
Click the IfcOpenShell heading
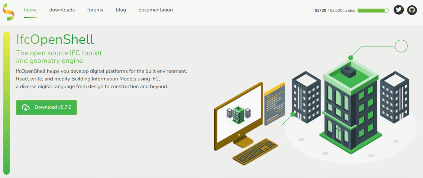pyautogui.click(x=55, y=39)
